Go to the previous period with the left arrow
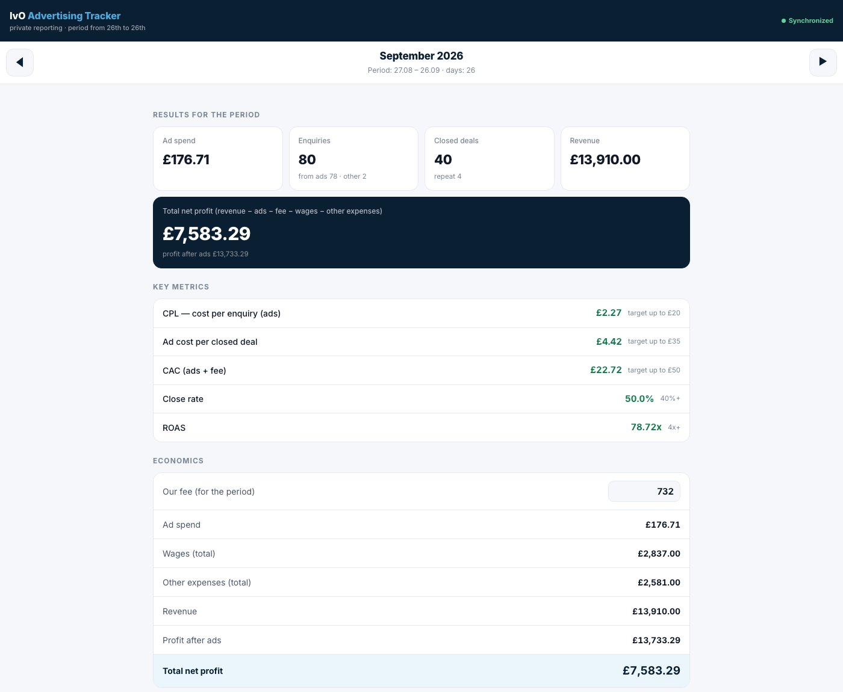Screen dimensions: 843x692 (x=20, y=63)
